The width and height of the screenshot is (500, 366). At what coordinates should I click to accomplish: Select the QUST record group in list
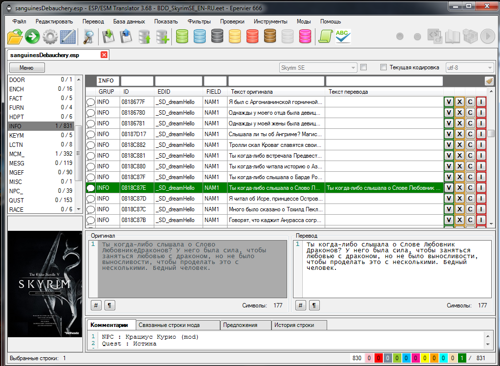[16, 200]
